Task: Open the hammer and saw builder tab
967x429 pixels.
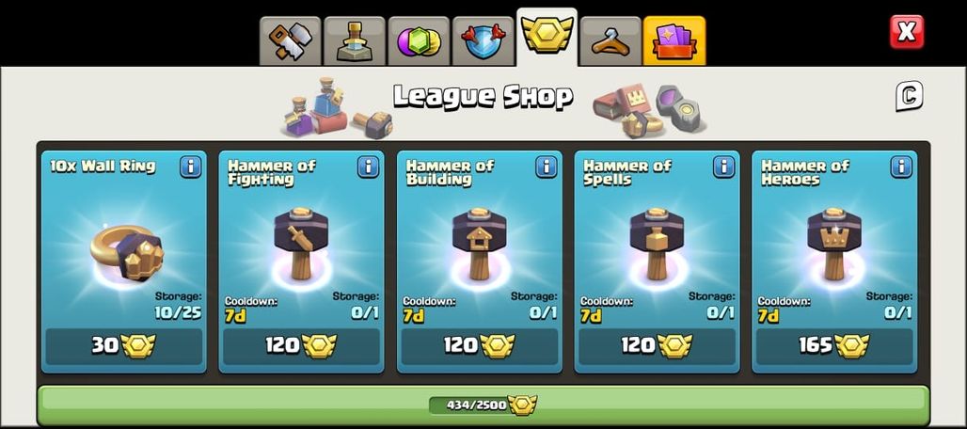Action: [291, 40]
